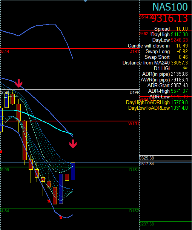The width and height of the screenshot is (192, 230).
Task: Click the D1R1 resistance label
Action: (134, 51)
